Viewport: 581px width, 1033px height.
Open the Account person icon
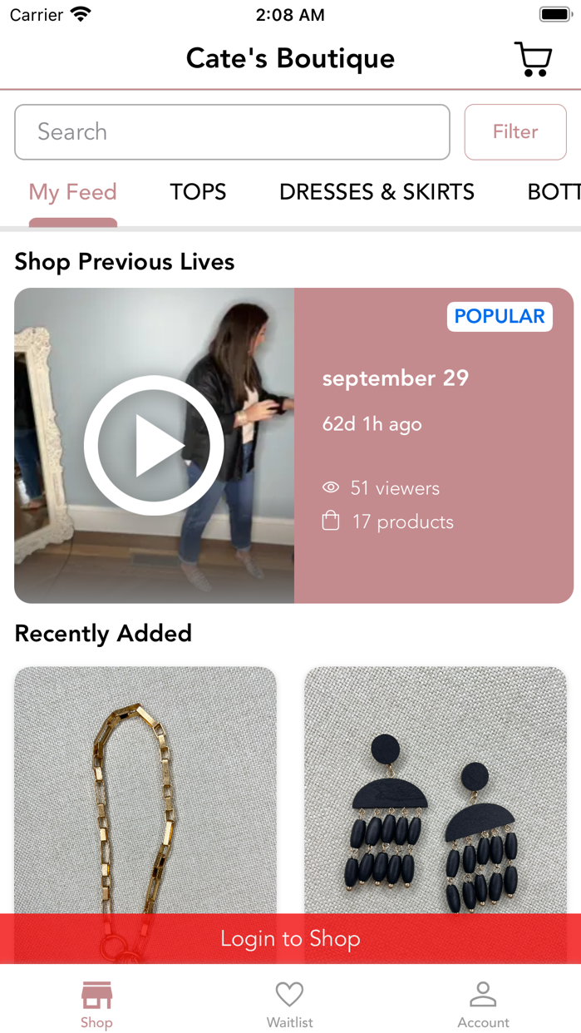click(x=483, y=995)
